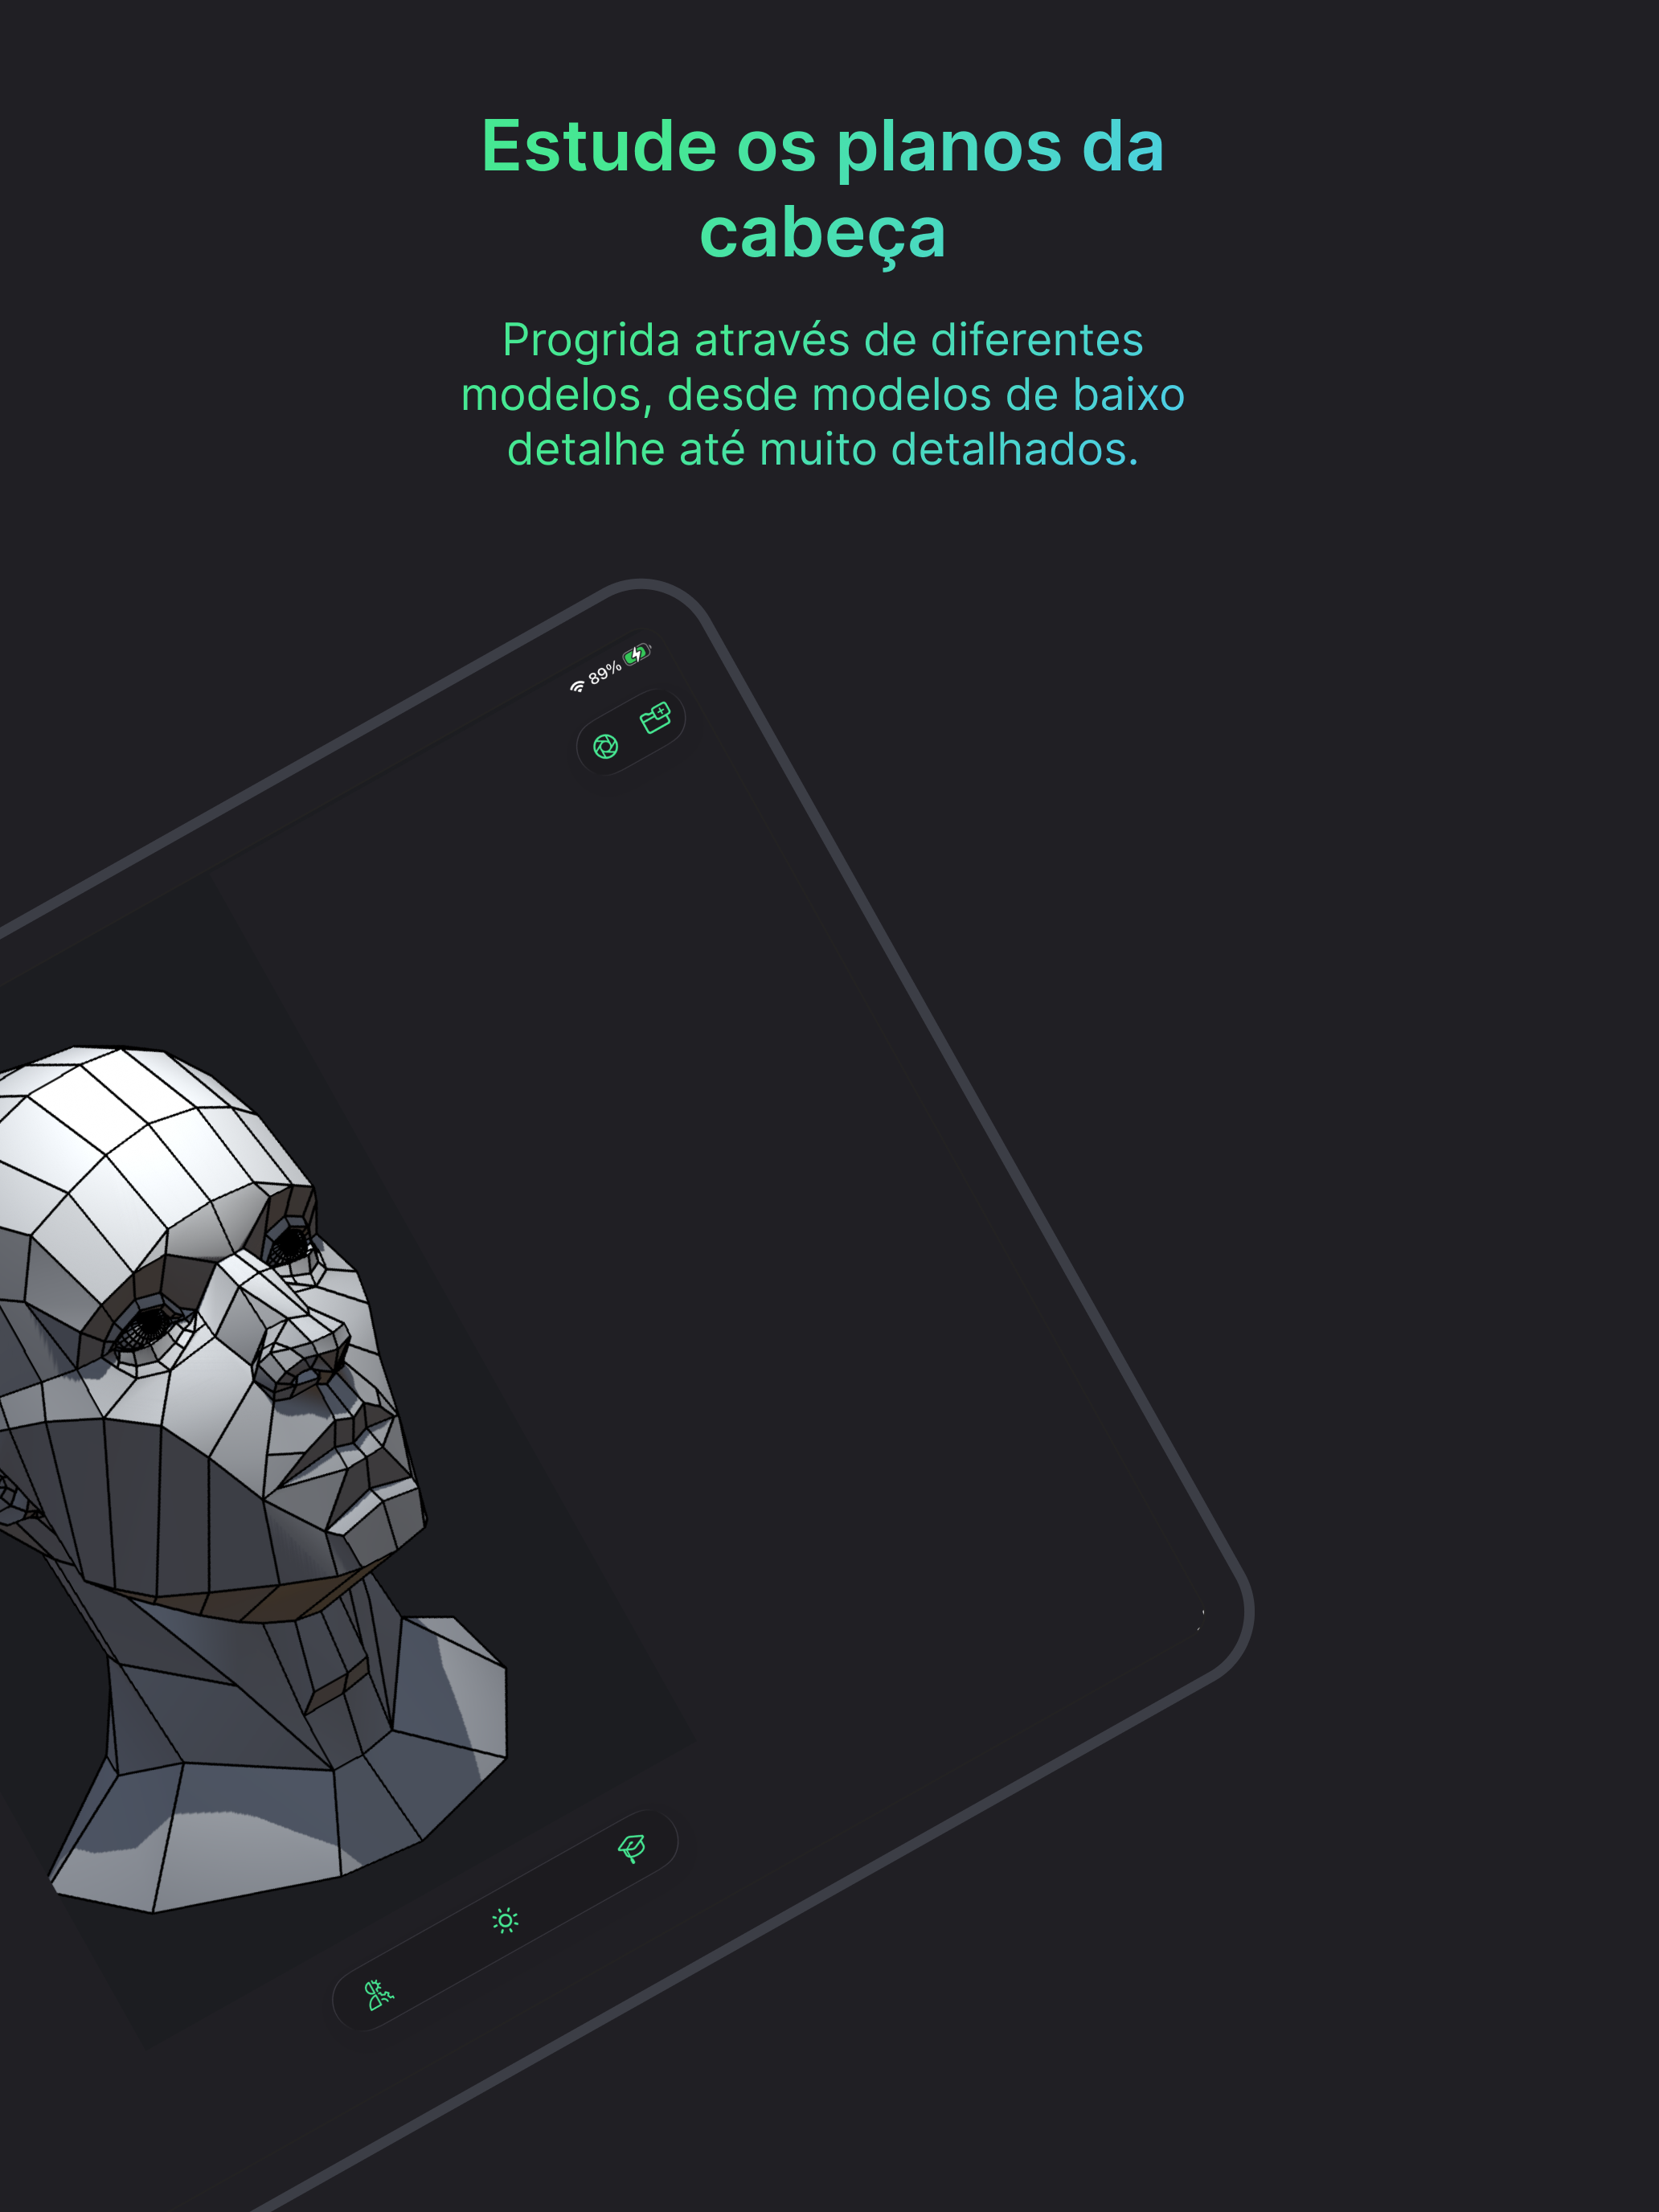Screen dimensions: 1659x2212
Task: Tap the folder-plus icon in the top pill
Action: click(655, 718)
